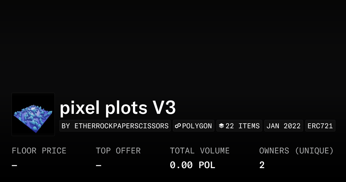Click the 22 ITEMS count text
Viewport: 346px width, 182px height.
click(242, 126)
